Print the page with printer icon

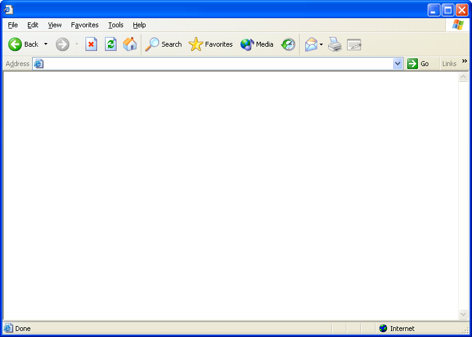pos(335,44)
